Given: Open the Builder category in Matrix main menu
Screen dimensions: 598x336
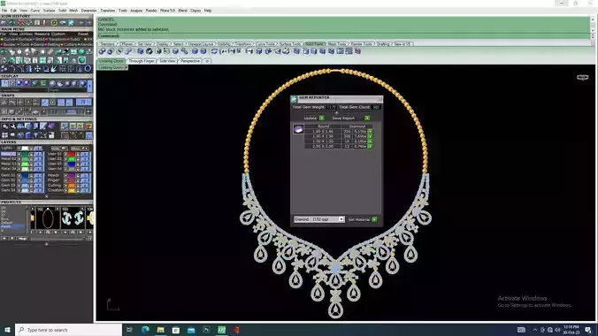Looking at the screenshot, I should [9, 44].
